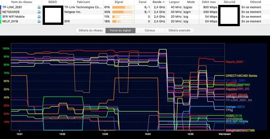This screenshot has width=270, height=139.
Task: Click the 11% signal bar for SFR WiFi Mobile
Action: tap(123, 17)
